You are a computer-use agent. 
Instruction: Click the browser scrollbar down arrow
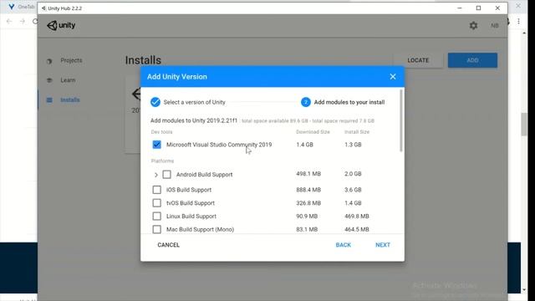[524, 290]
